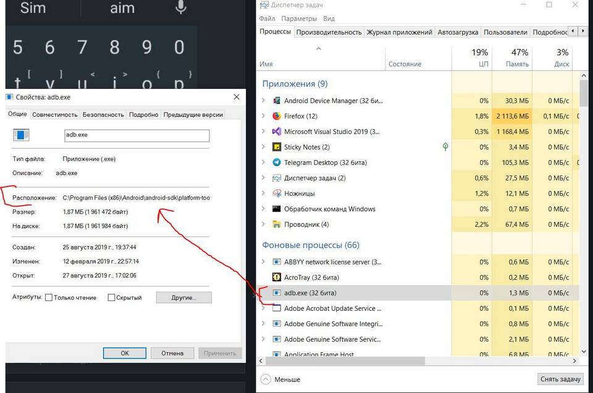Tap the 8 key on the keyboard
This screenshot has width=593, height=393.
pos(115,48)
